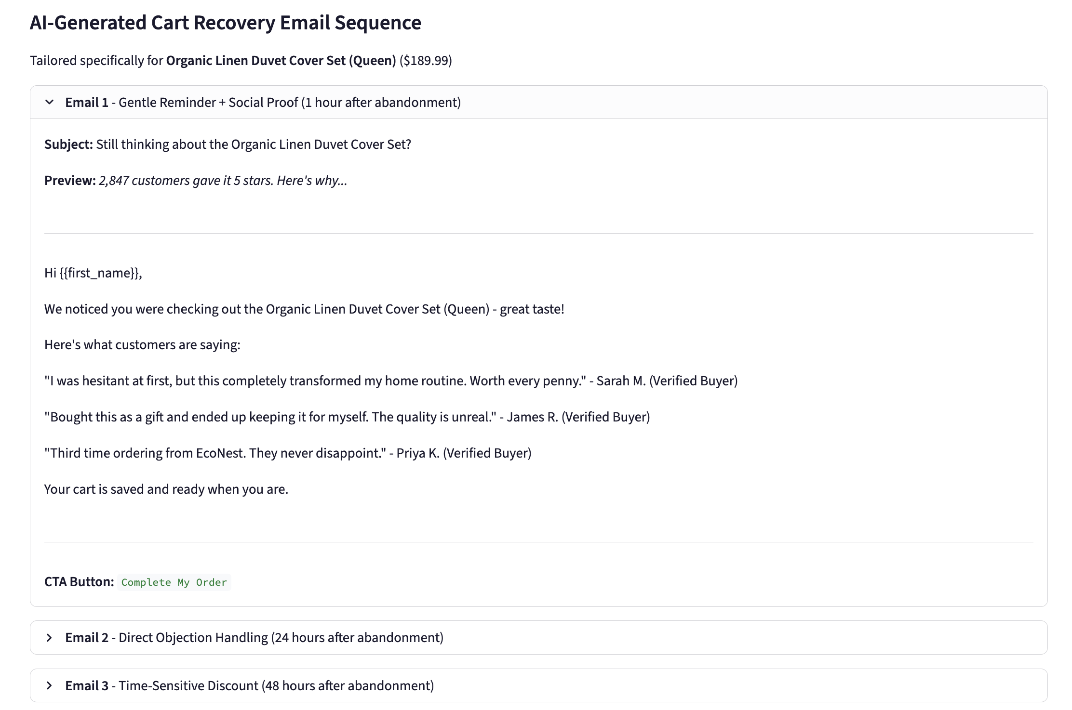
Task: Select the line 'Your cart is saved and ready'
Action: click(x=166, y=488)
